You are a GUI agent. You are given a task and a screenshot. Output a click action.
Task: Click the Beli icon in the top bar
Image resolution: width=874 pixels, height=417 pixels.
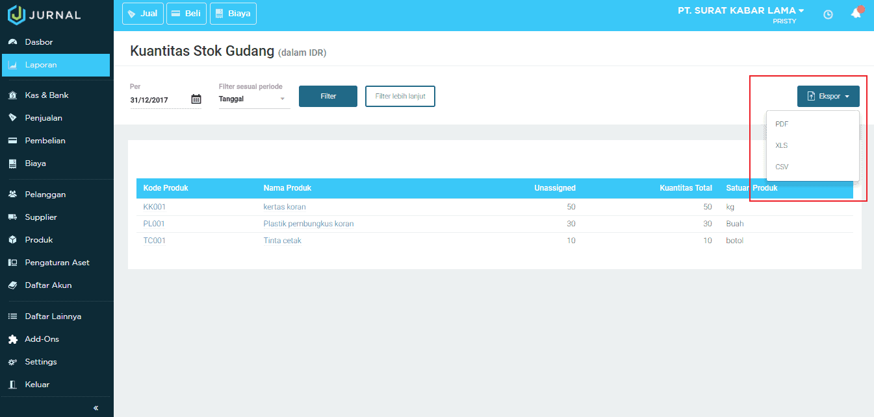tap(175, 13)
